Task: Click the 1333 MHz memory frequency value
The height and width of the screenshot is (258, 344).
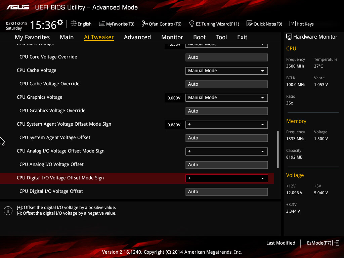Action: 295,139
